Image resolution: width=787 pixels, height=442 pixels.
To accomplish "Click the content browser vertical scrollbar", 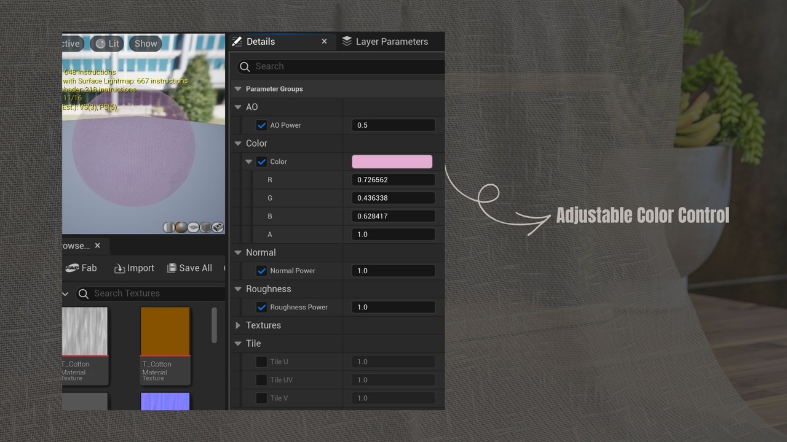I will (x=214, y=325).
